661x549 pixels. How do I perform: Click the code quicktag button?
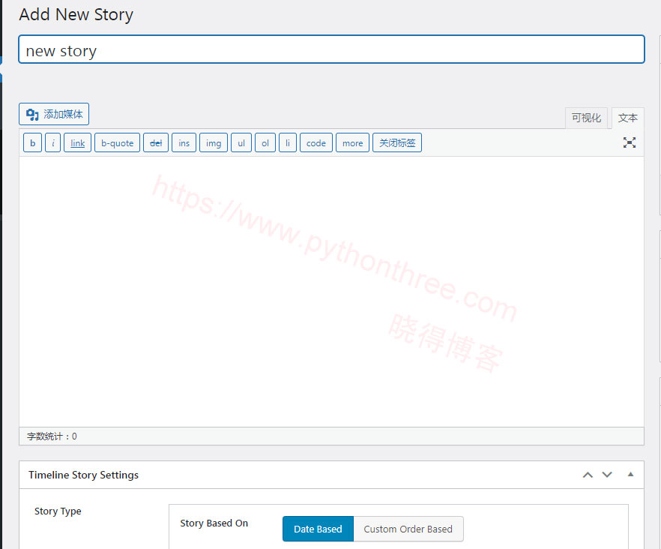[x=316, y=142]
